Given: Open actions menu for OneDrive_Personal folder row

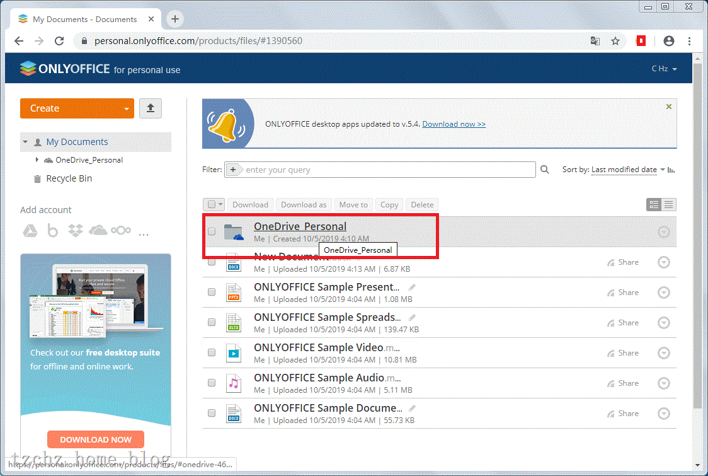Looking at the screenshot, I should pos(663,232).
